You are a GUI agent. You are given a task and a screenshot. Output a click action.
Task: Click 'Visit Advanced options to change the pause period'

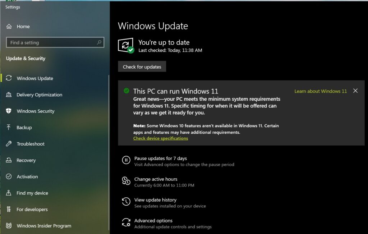(184, 165)
